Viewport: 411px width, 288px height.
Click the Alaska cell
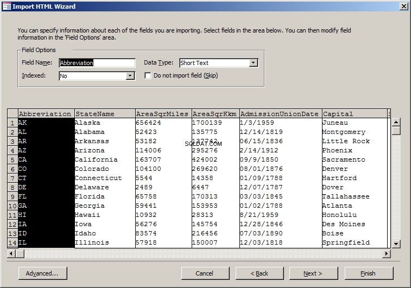point(105,123)
